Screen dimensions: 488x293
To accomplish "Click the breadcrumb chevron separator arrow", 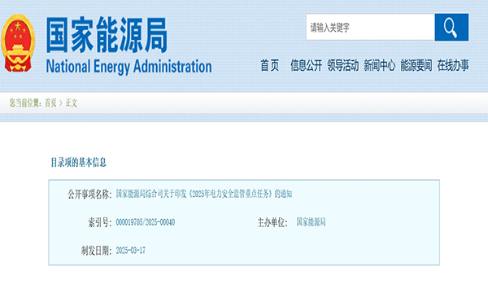I will coord(61,103).
